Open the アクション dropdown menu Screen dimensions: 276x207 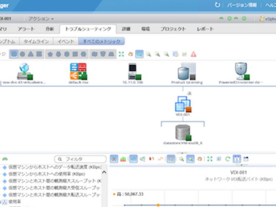41,19
